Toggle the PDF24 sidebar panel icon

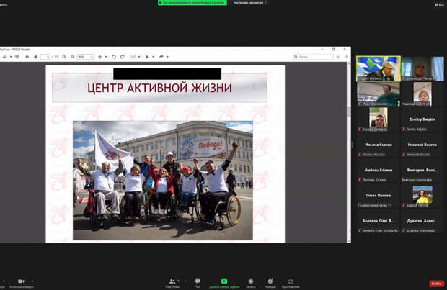click(17, 57)
